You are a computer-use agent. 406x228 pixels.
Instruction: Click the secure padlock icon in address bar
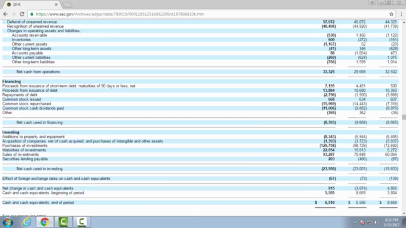pyautogui.click(x=32, y=14)
